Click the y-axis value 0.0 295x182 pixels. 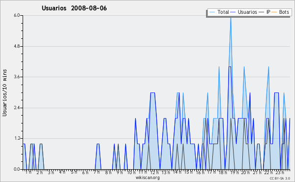(x=17, y=169)
